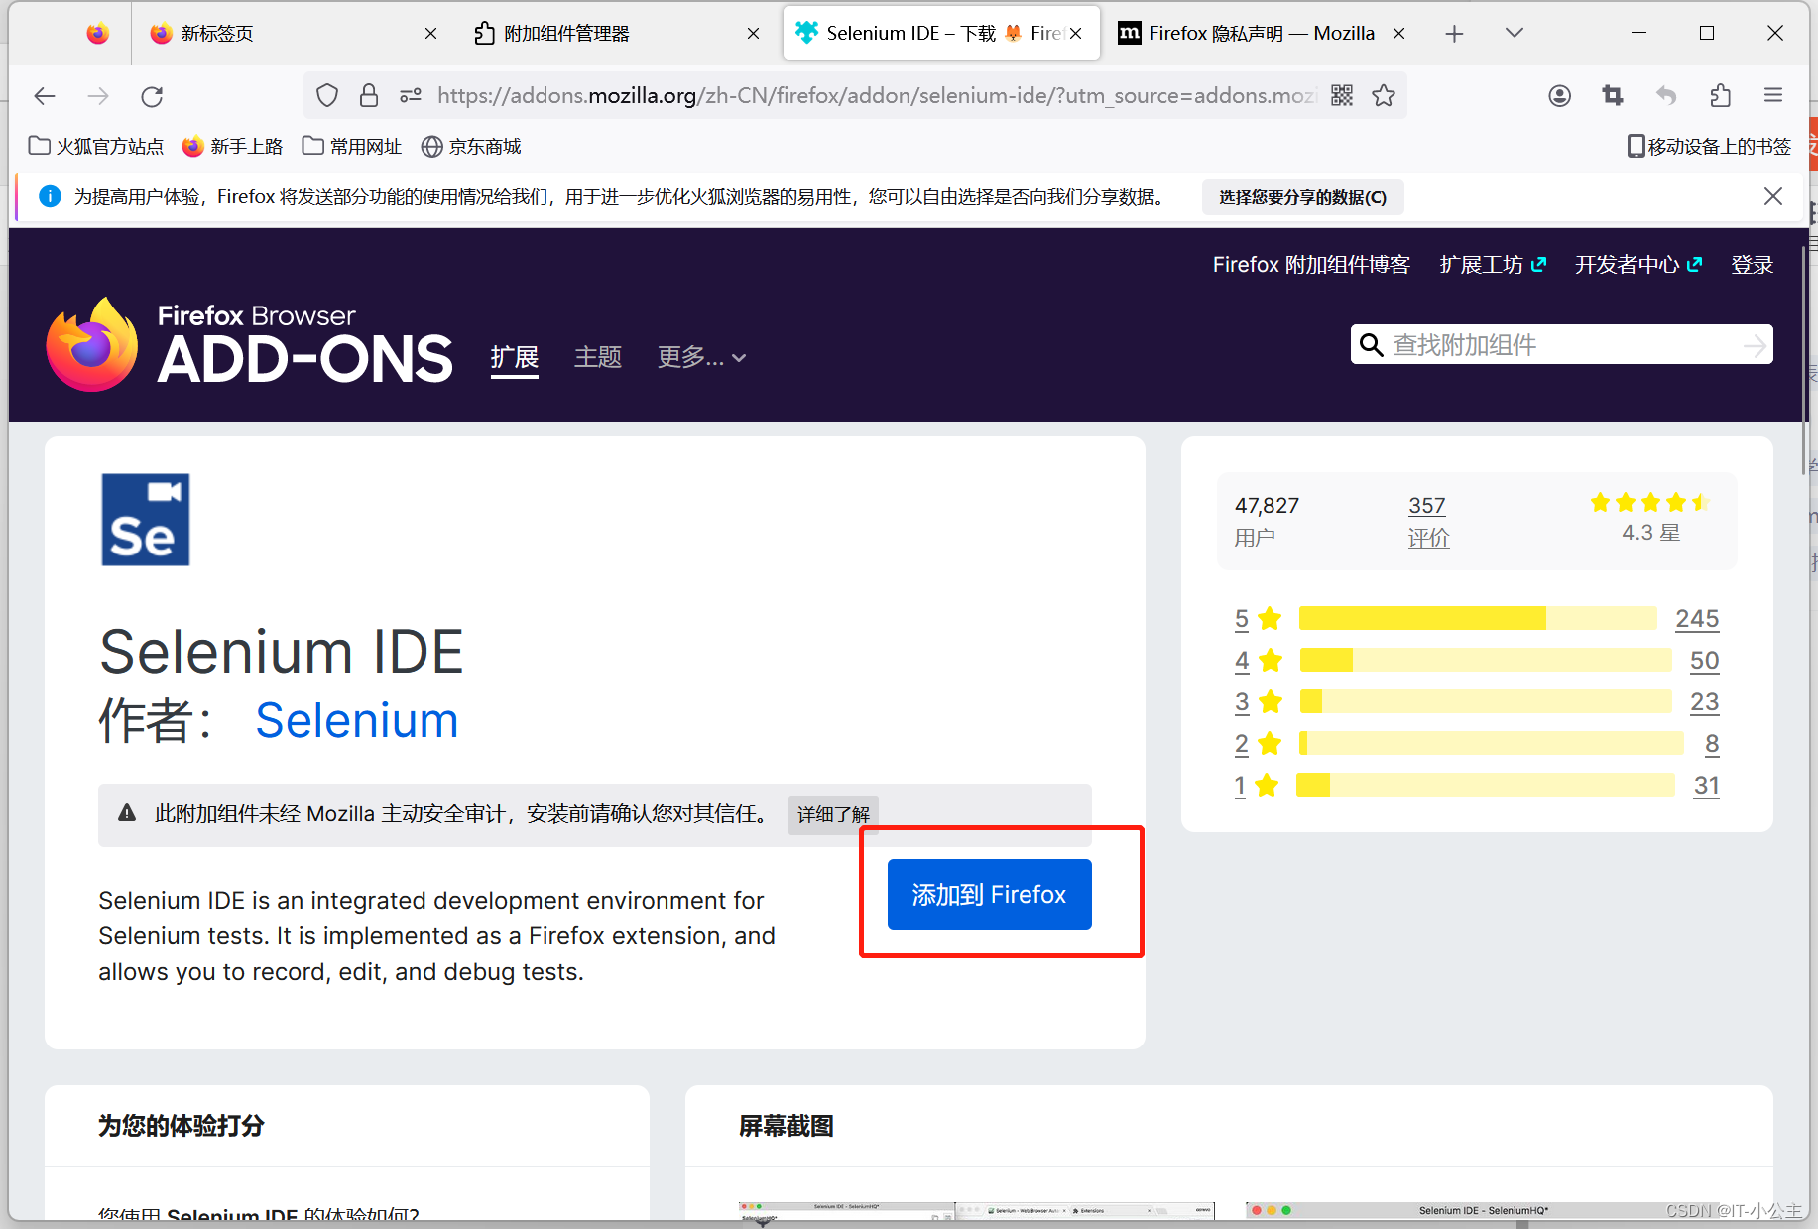Viewport: 1818px width, 1229px height.
Task: Open the 常用网址 bookmark folder
Action: (x=352, y=146)
